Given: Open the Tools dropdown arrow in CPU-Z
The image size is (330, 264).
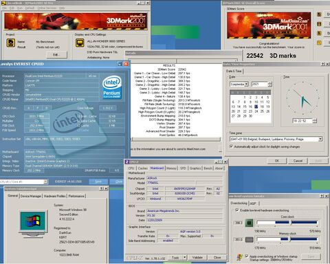Looking at the screenshot, I should [184, 258].
